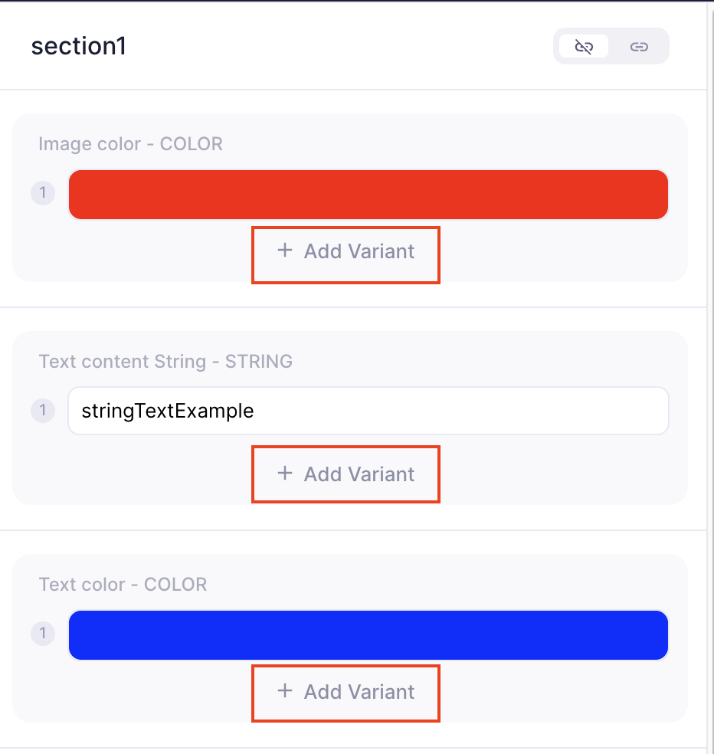Image resolution: width=714 pixels, height=754 pixels.
Task: Add Variant under Image color
Action: point(346,255)
